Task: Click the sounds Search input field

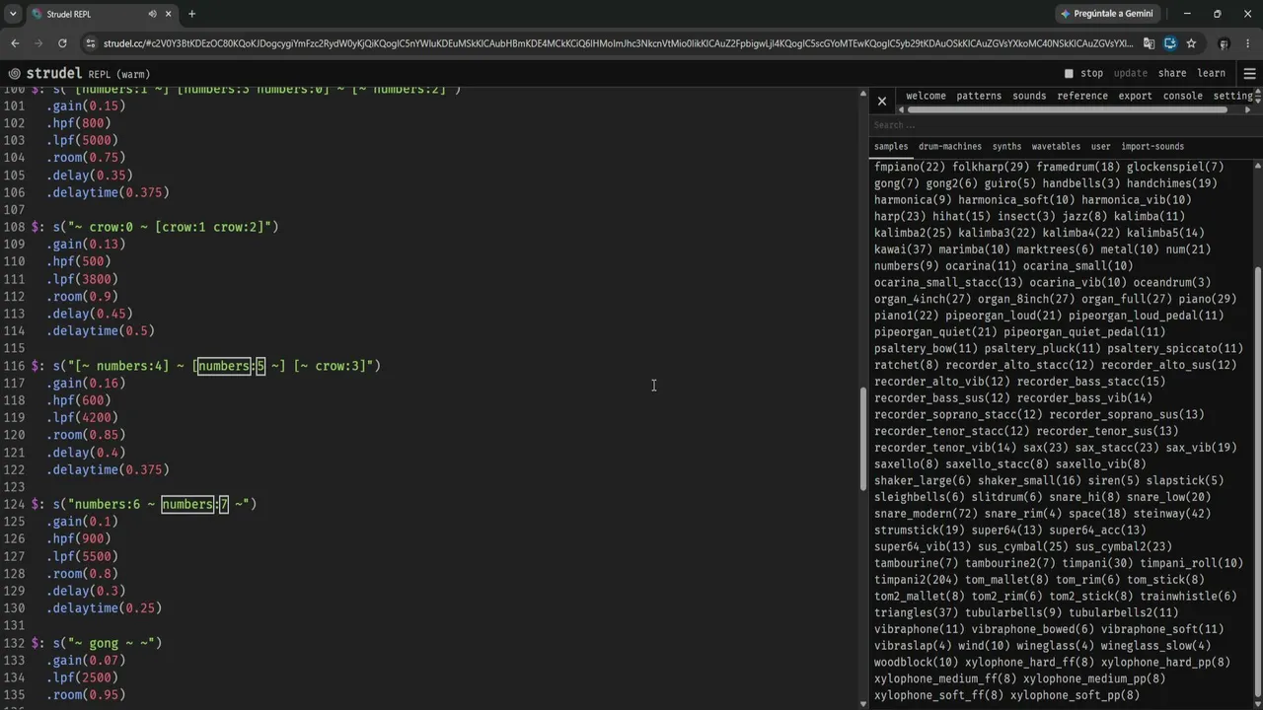Action: [1061, 125]
